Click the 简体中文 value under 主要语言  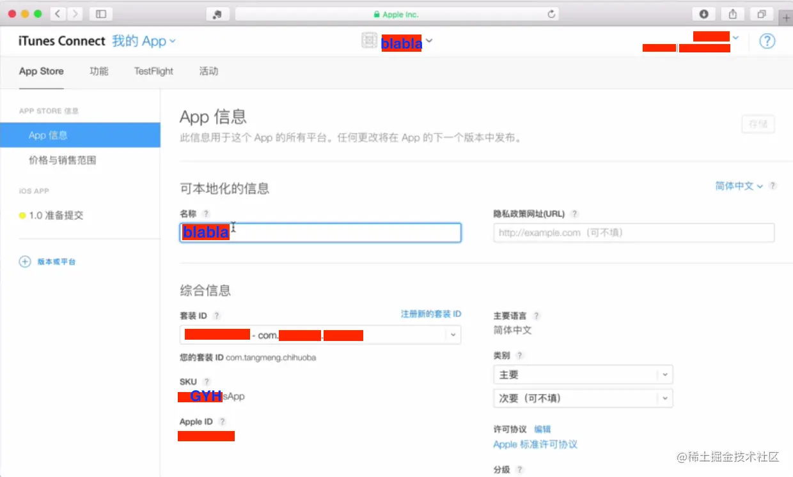point(512,330)
